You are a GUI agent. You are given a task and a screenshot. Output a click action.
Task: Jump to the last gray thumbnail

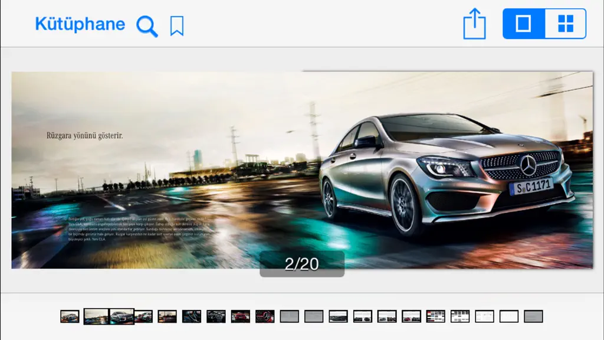pos(533,316)
